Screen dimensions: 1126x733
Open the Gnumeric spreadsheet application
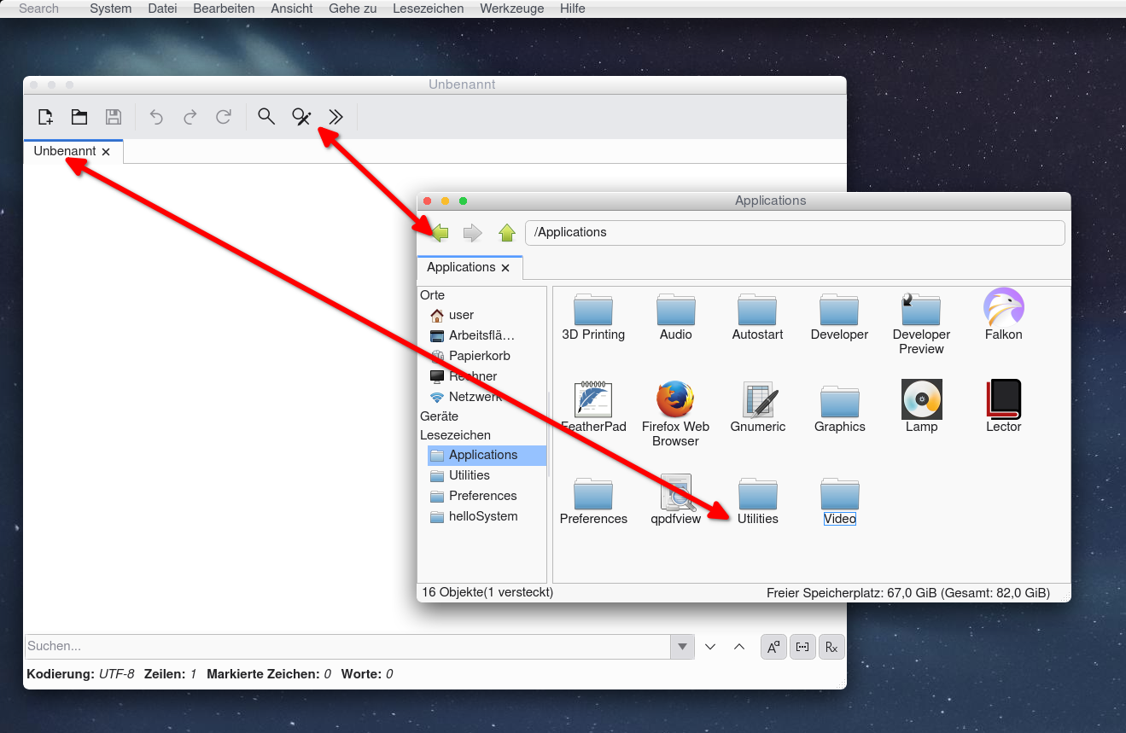tap(757, 398)
